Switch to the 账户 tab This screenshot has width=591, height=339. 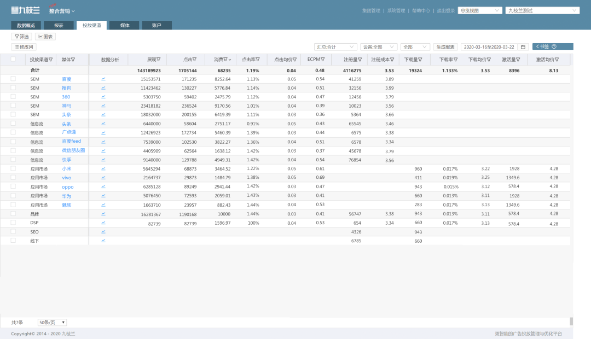coord(157,25)
